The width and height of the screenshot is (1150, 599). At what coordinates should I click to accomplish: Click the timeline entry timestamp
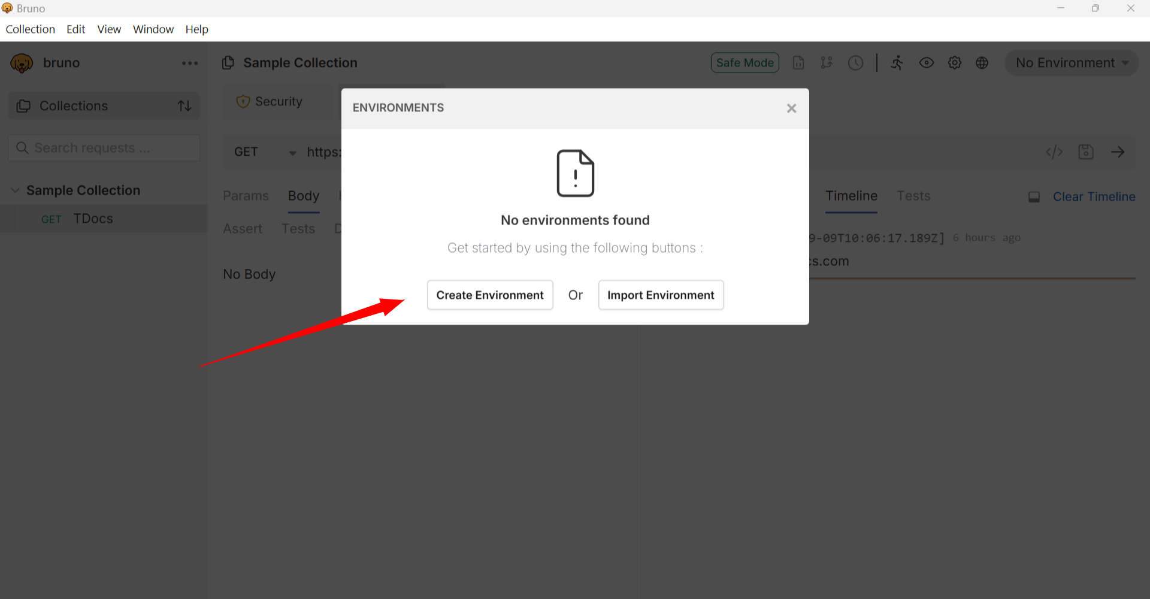(877, 238)
